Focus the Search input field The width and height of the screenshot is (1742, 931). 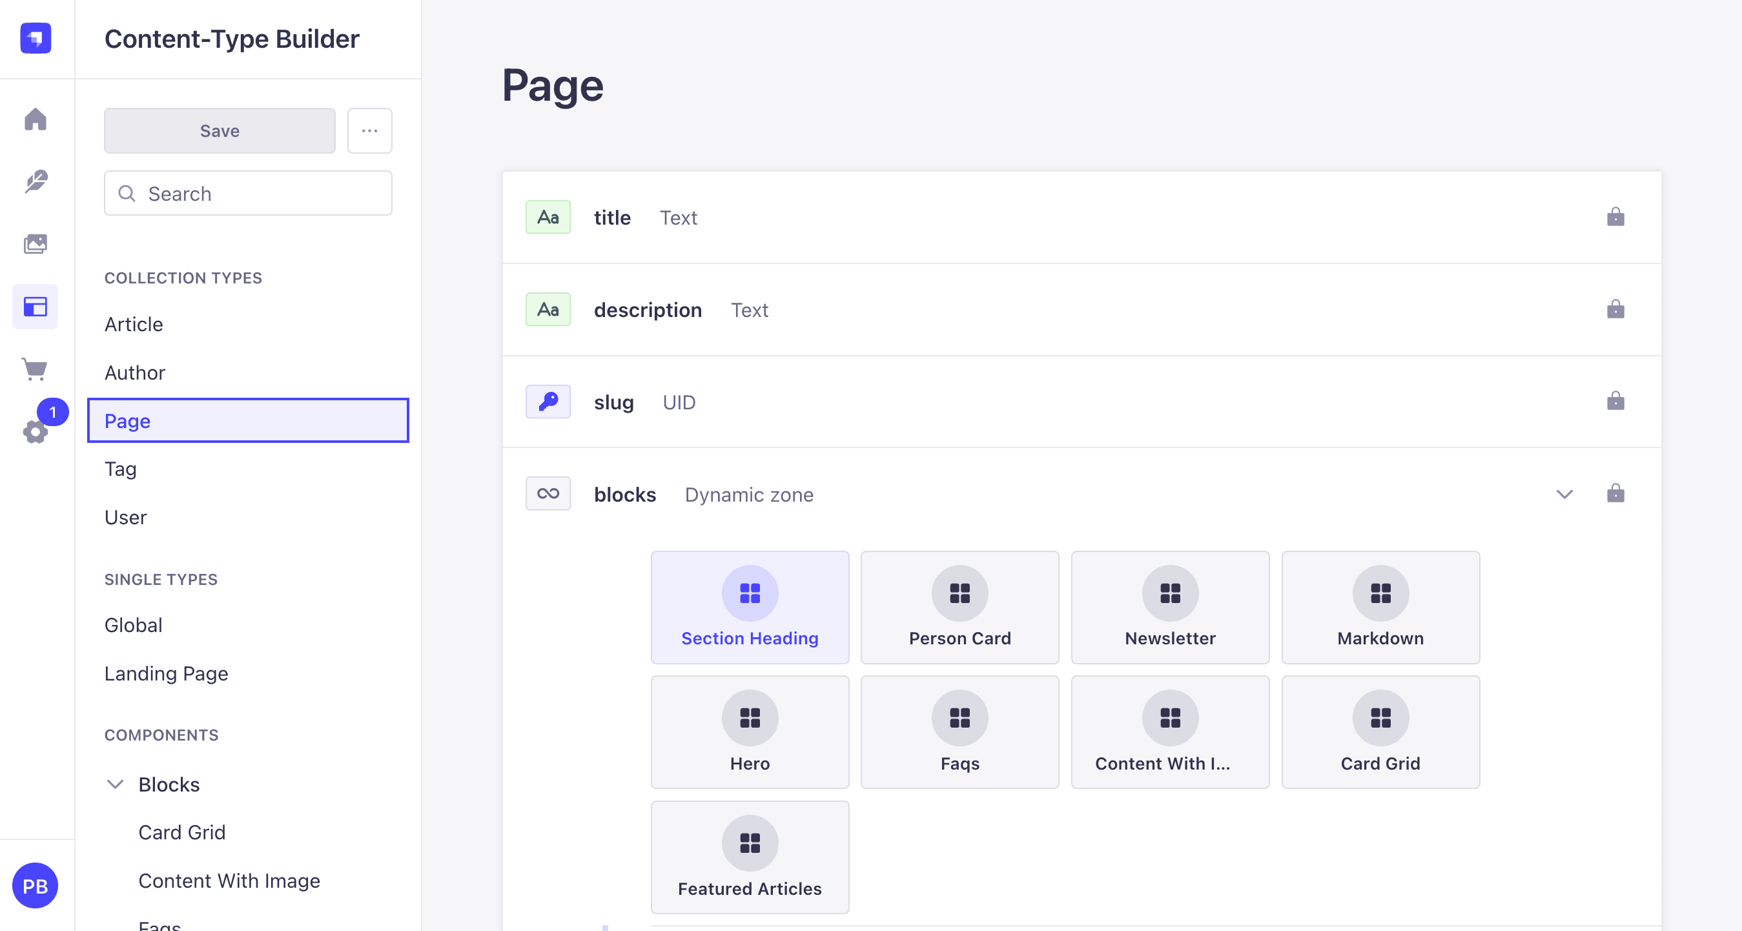(x=248, y=194)
